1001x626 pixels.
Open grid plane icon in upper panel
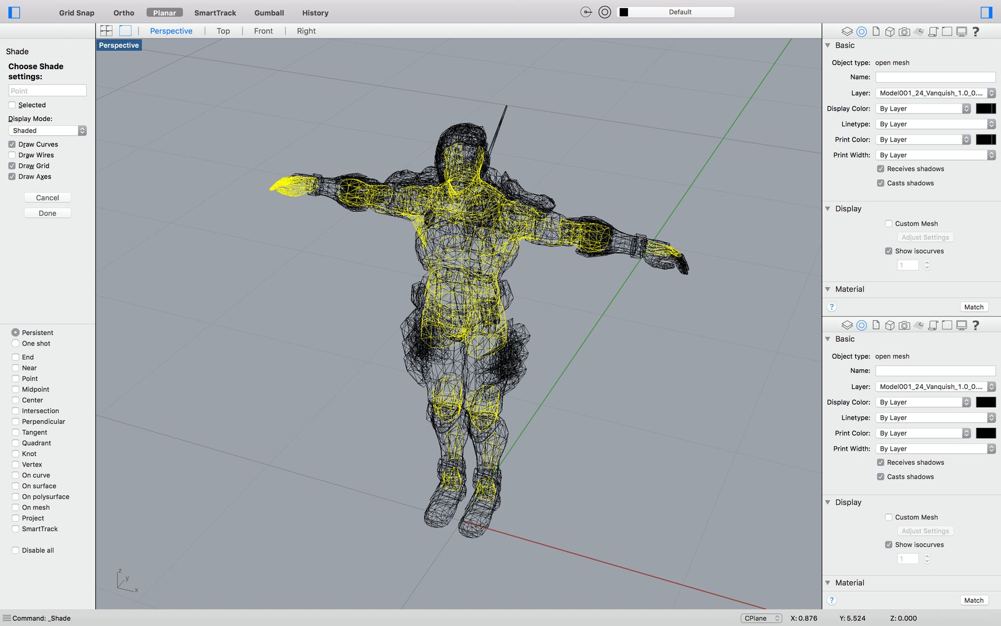click(x=918, y=31)
